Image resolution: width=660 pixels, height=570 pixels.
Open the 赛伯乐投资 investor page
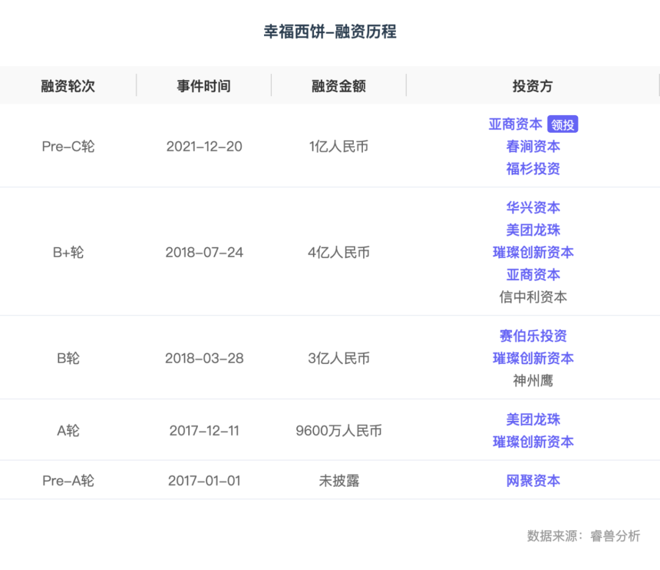pos(533,336)
